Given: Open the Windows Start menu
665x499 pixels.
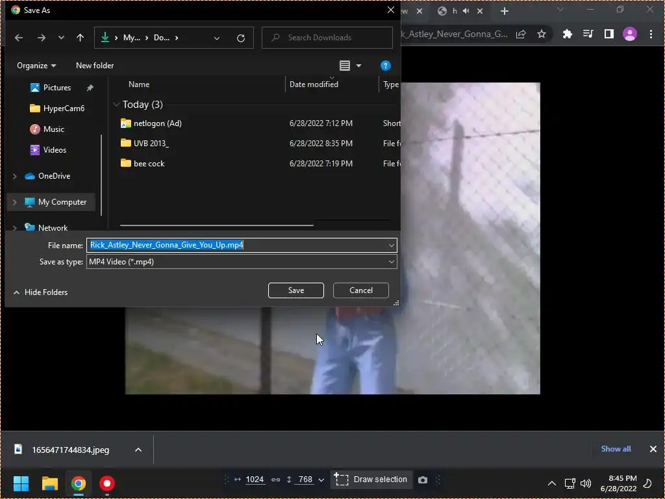Looking at the screenshot, I should (x=21, y=483).
